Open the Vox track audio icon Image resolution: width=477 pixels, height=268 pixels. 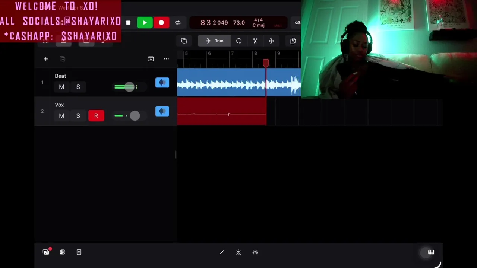pyautogui.click(x=162, y=111)
